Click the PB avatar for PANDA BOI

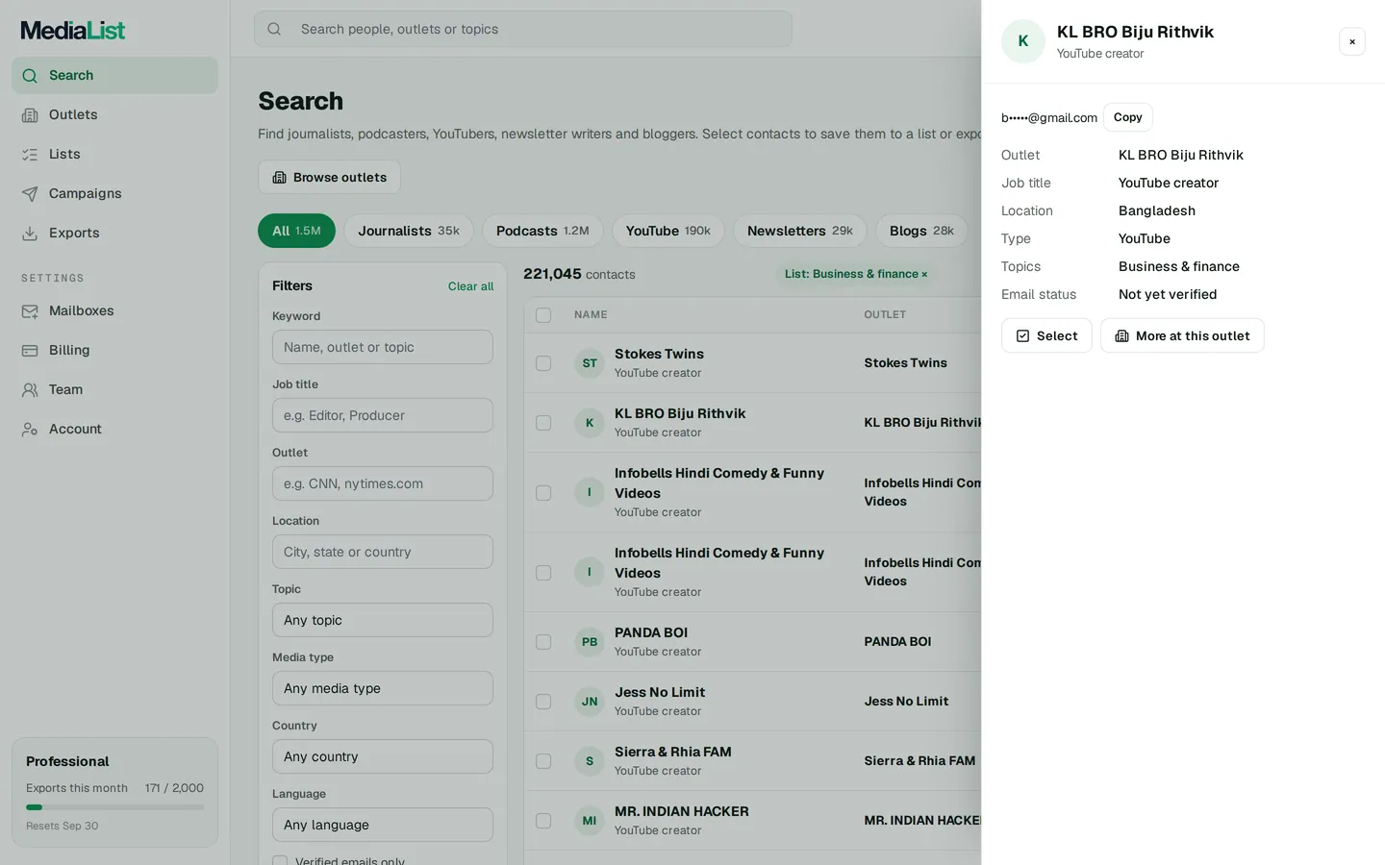(x=590, y=642)
